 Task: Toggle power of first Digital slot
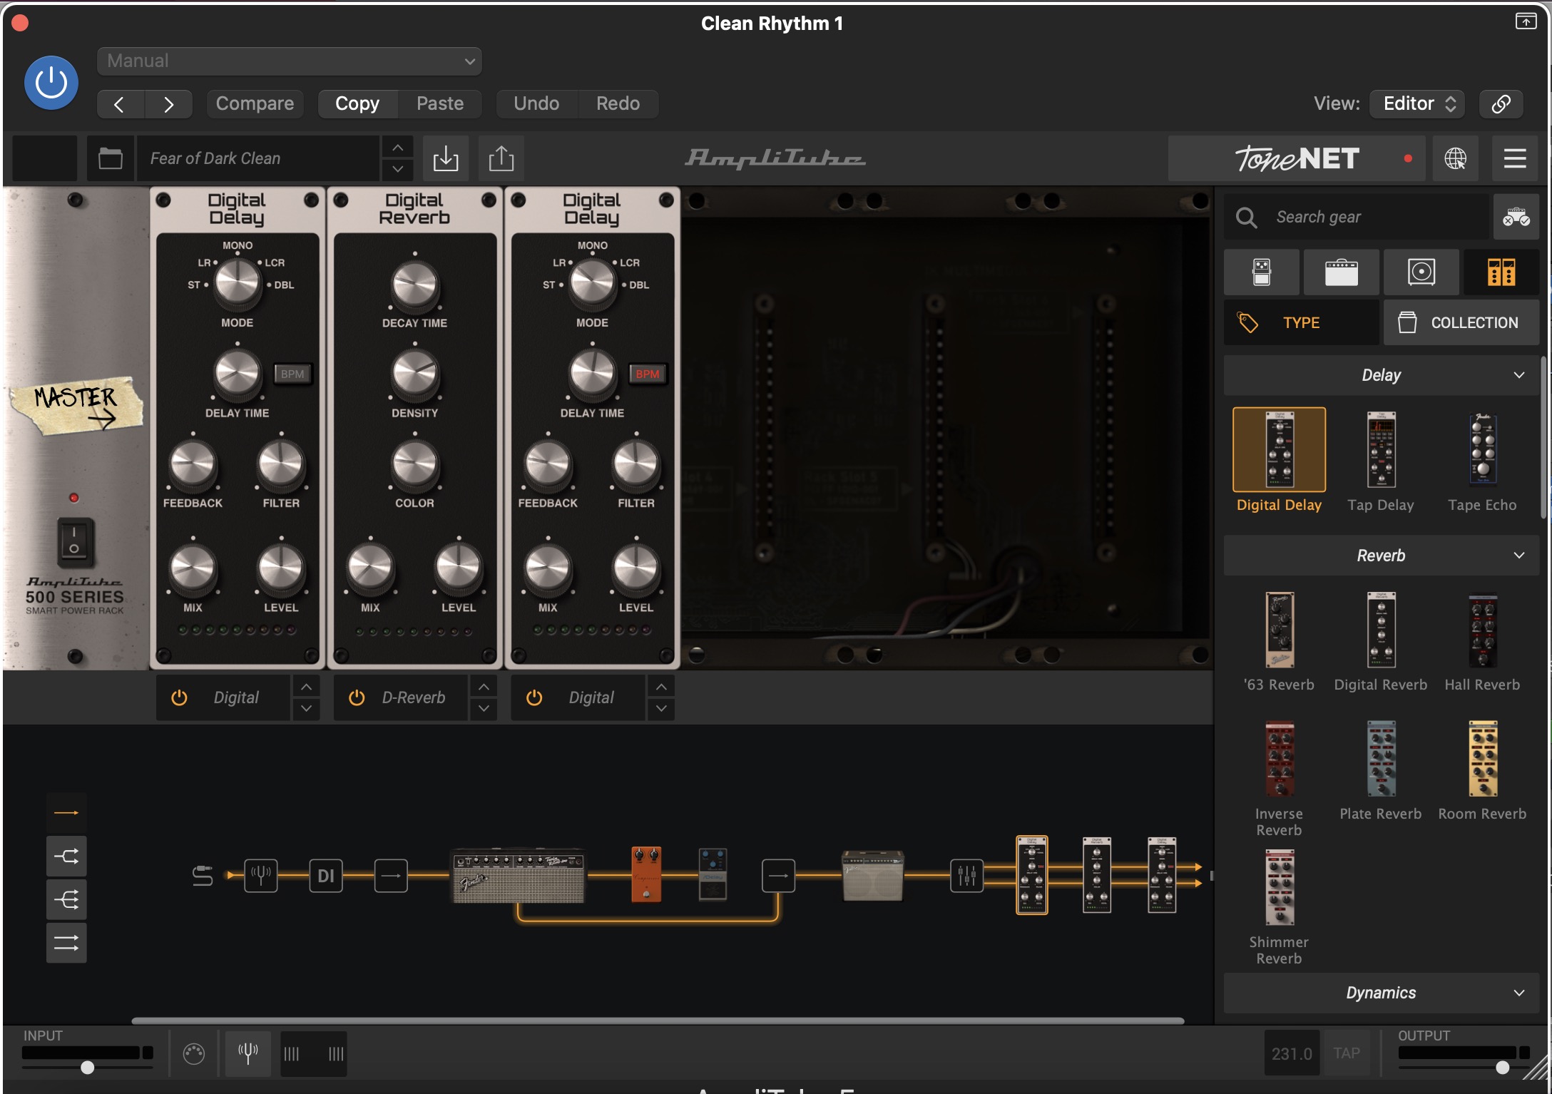pos(179,697)
